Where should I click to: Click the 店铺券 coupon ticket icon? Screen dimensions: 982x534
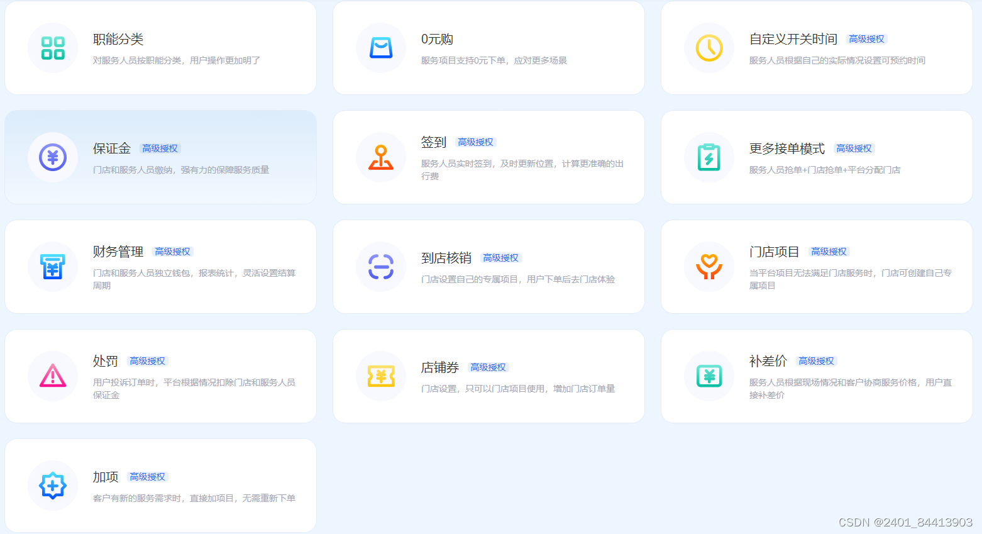pos(381,376)
